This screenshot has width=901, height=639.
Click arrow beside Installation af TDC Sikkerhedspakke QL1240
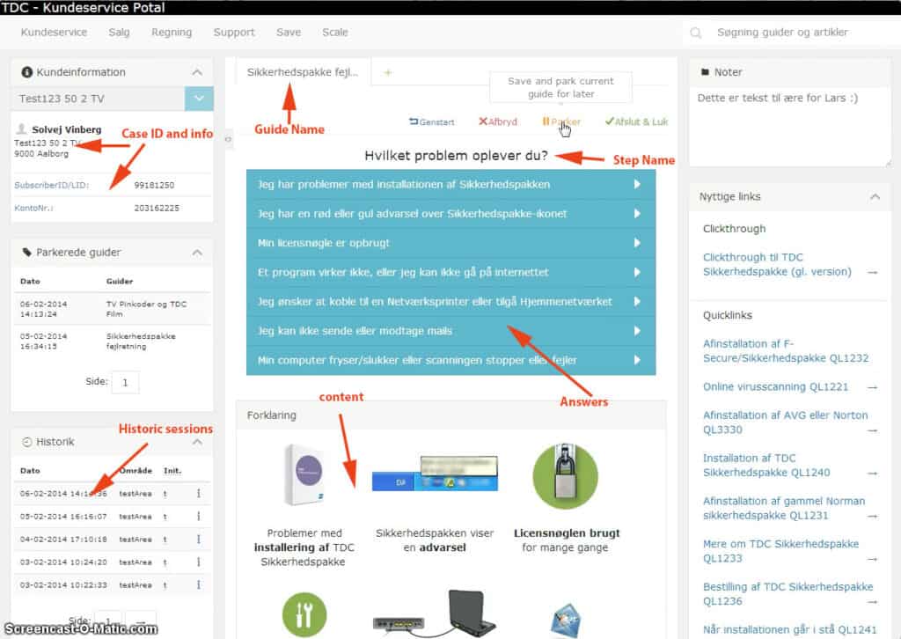(873, 474)
